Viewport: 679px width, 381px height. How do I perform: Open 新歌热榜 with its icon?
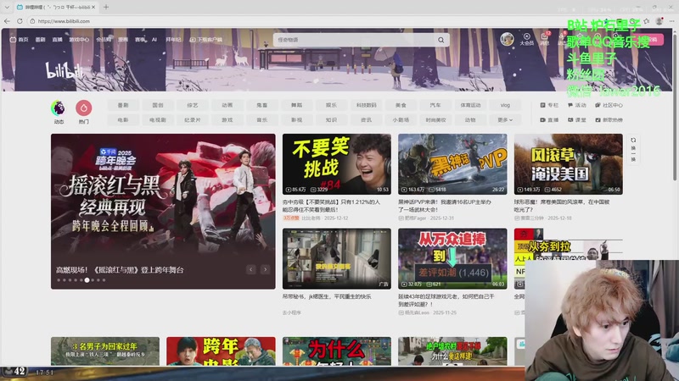609,119
